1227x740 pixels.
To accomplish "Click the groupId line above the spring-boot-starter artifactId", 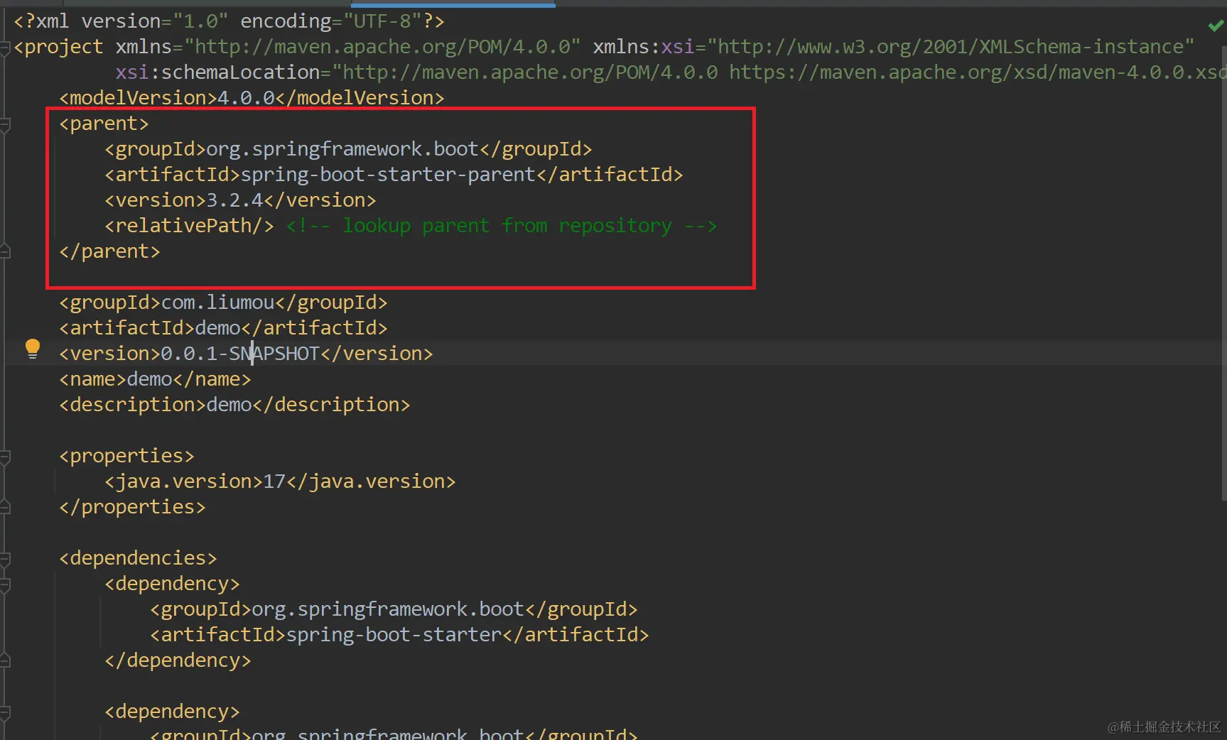I will point(394,609).
